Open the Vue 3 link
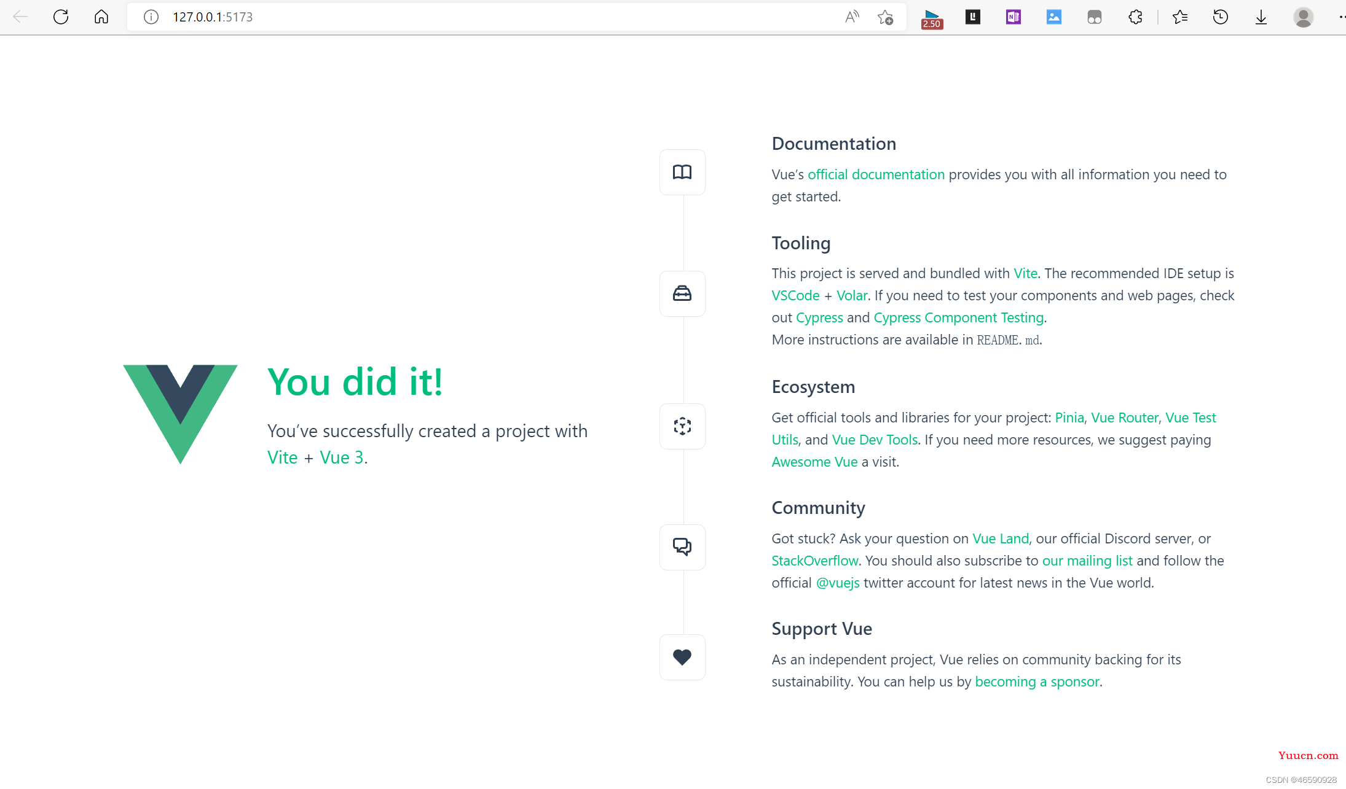The width and height of the screenshot is (1346, 789). point(342,457)
